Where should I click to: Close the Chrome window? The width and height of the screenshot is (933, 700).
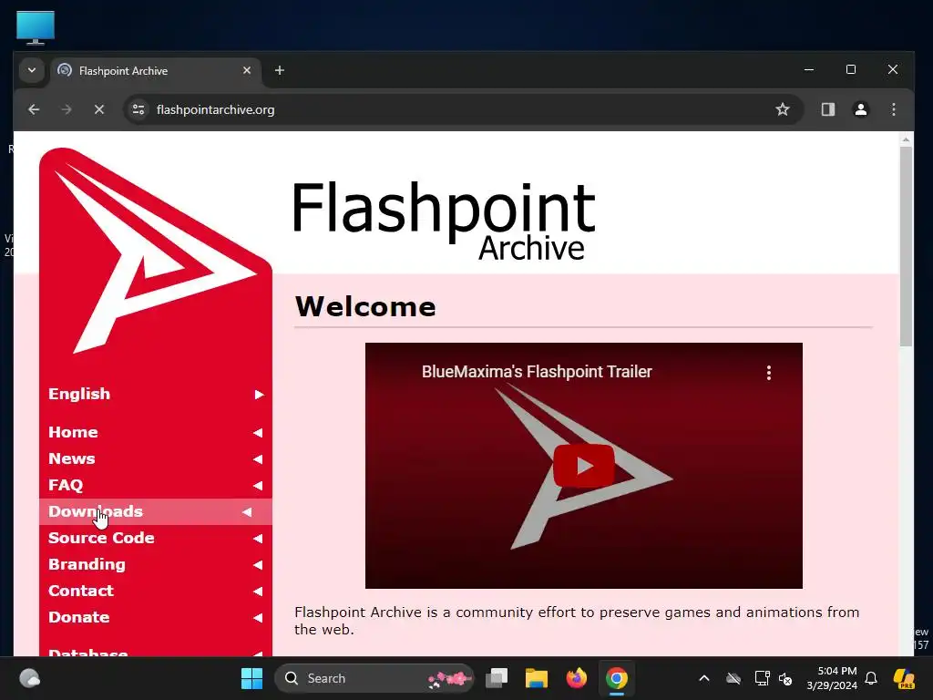(x=893, y=69)
